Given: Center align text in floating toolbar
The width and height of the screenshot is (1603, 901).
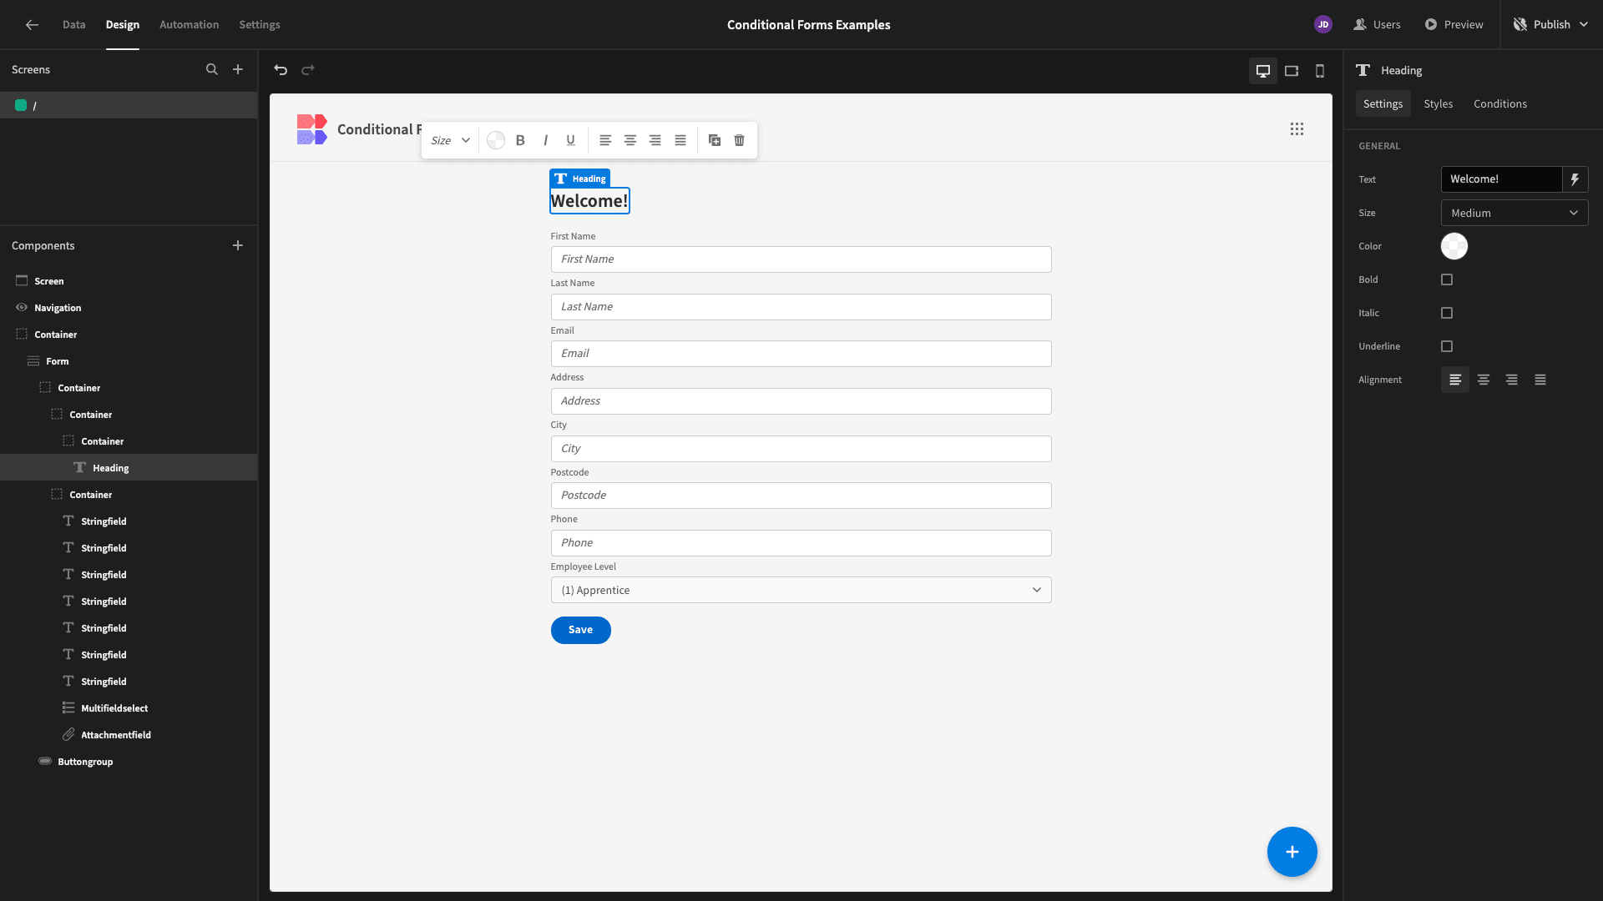Looking at the screenshot, I should [x=630, y=140].
